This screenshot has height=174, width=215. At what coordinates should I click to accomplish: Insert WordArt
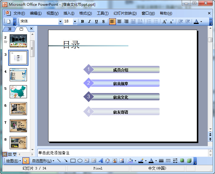[x=101, y=161]
